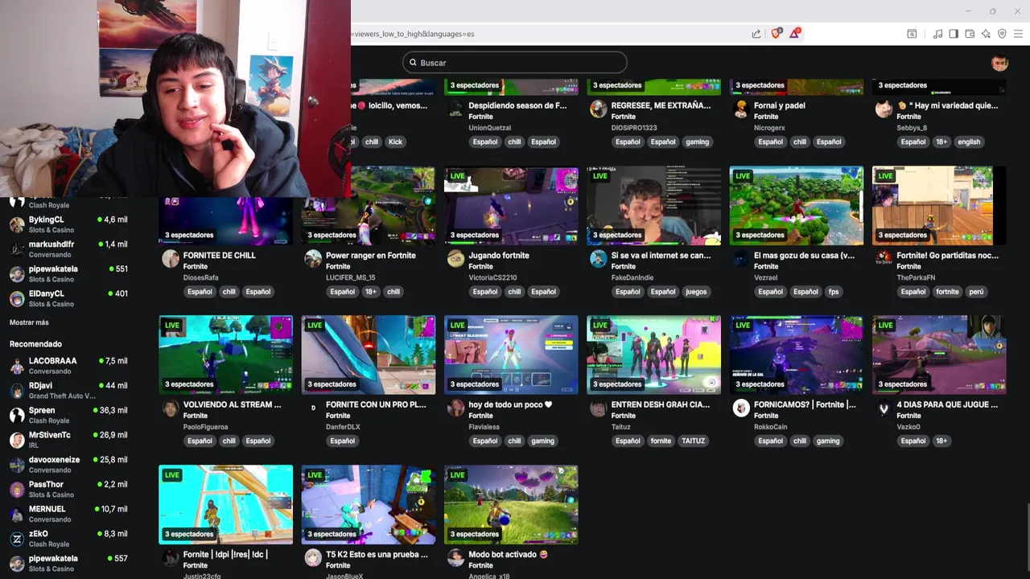
Task: Open 'Despidiendo season de F...' title link
Action: click(517, 105)
